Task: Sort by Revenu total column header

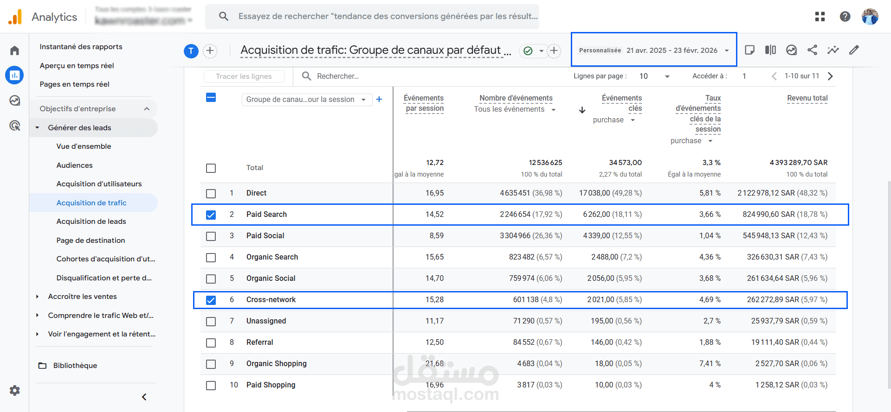Action: [x=807, y=98]
